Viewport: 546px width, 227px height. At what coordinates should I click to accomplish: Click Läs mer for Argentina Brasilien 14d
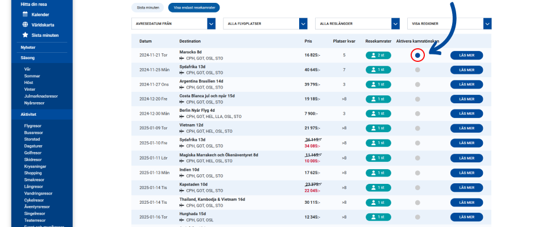point(466,85)
